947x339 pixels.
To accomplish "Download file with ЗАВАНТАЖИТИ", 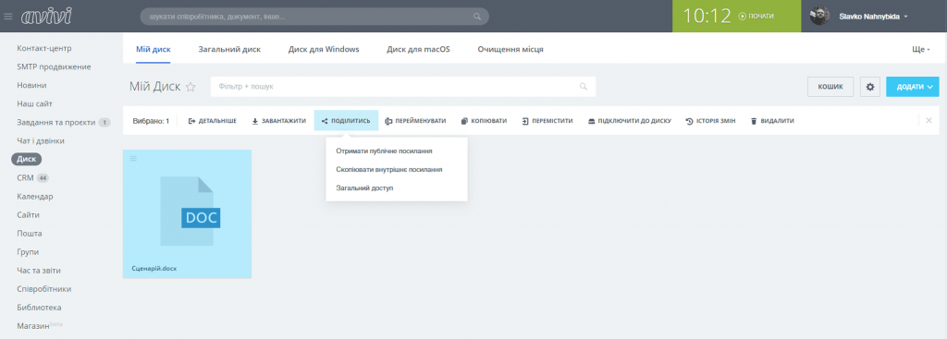I will click(279, 121).
